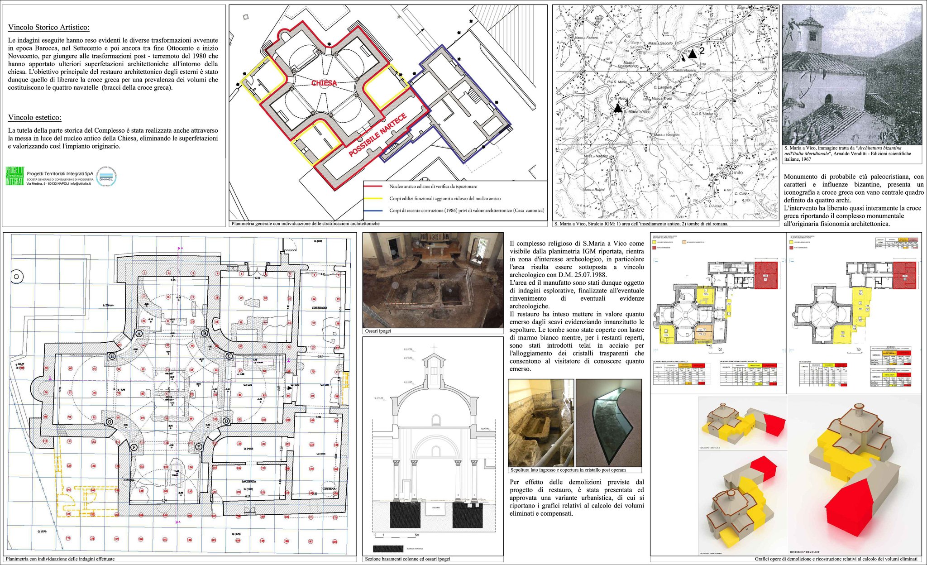Click survey point 183 in the bottom row
The height and width of the screenshot is (565, 927).
213,540
